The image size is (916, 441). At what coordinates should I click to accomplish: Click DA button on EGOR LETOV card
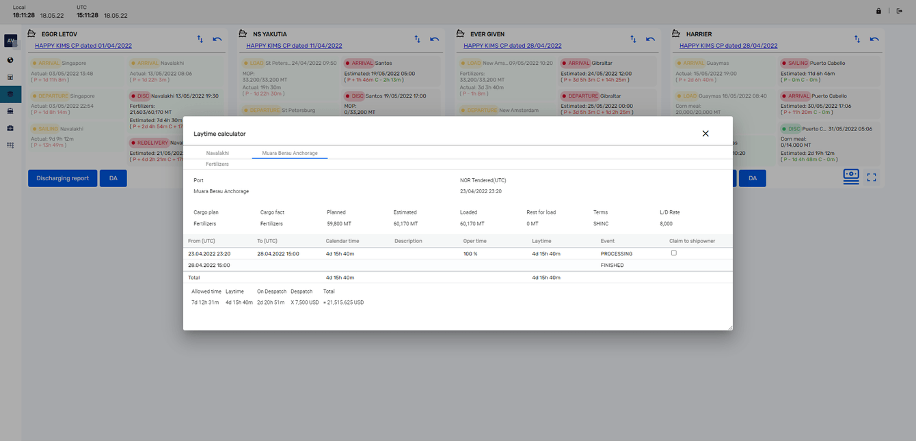coord(113,178)
